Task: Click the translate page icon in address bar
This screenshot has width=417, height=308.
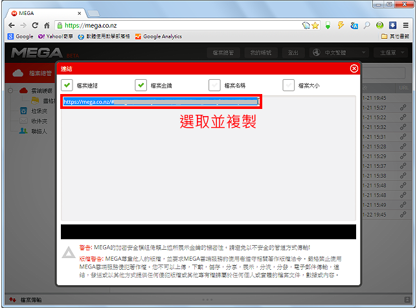Action: click(x=306, y=25)
